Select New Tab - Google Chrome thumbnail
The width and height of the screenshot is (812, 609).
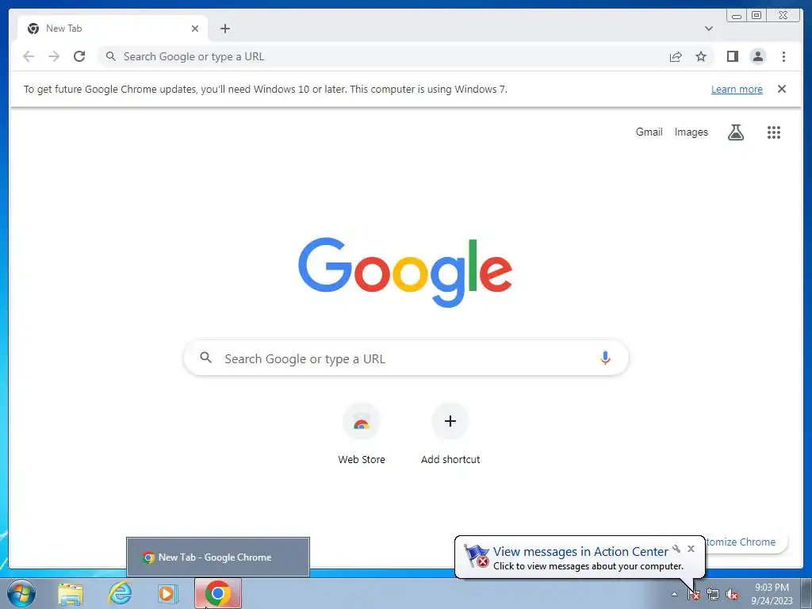pyautogui.click(x=218, y=557)
